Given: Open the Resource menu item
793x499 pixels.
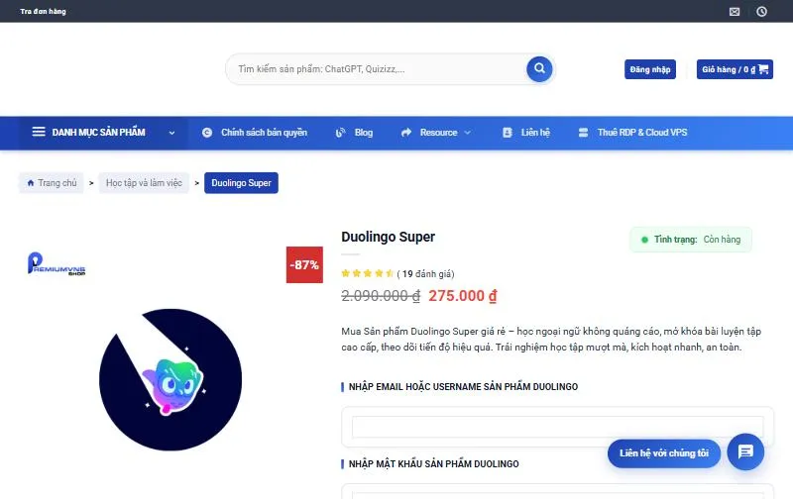Looking at the screenshot, I should tap(438, 133).
